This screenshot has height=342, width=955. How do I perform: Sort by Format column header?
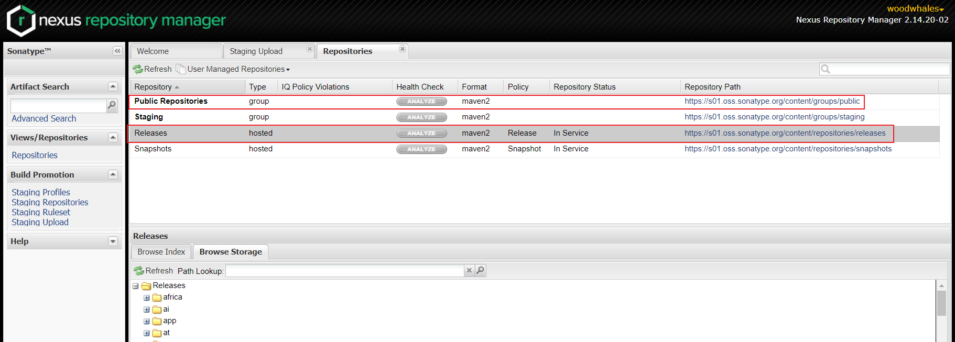coord(480,87)
